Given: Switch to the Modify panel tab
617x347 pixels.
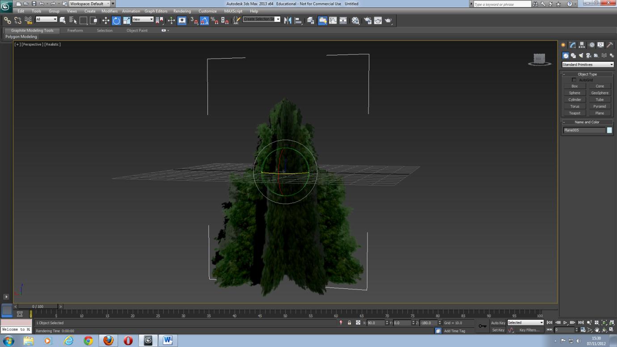Looking at the screenshot, I should coord(573,44).
